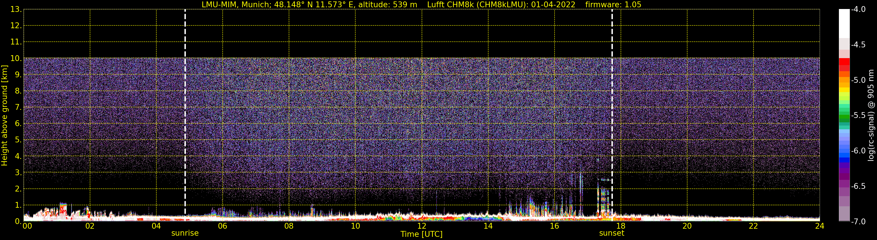Click the '9.' height axis label
Viewport: 877px width, 240px height.
18,74
